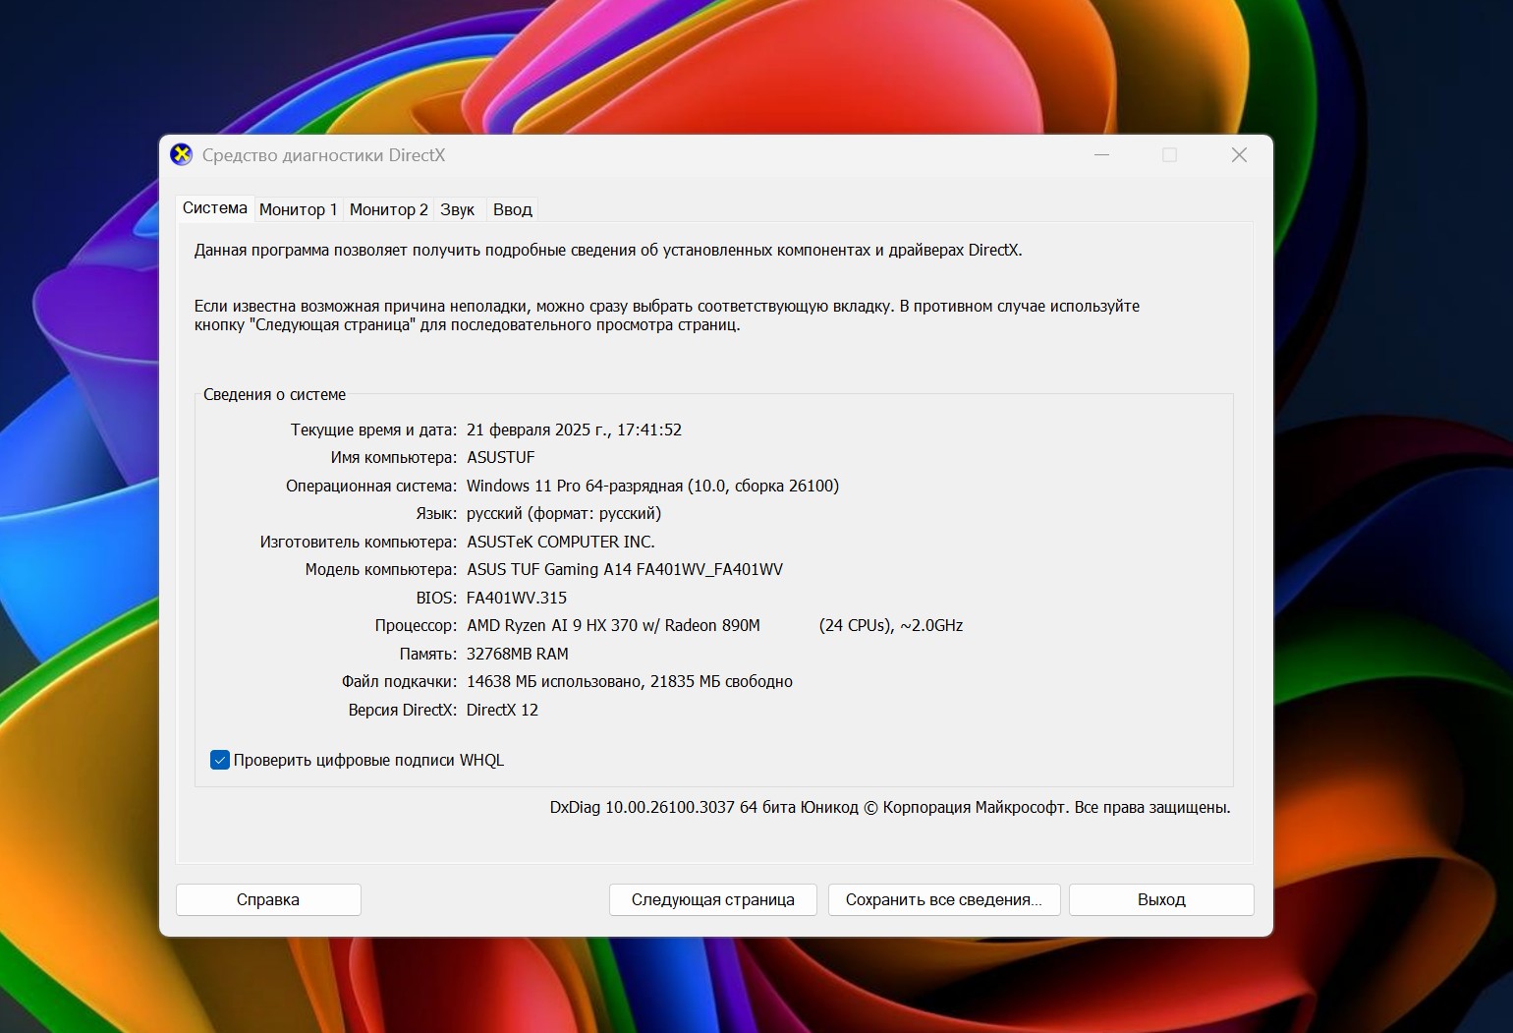
Task: Click the Данная программа позволяет description text
Action: 608,250
